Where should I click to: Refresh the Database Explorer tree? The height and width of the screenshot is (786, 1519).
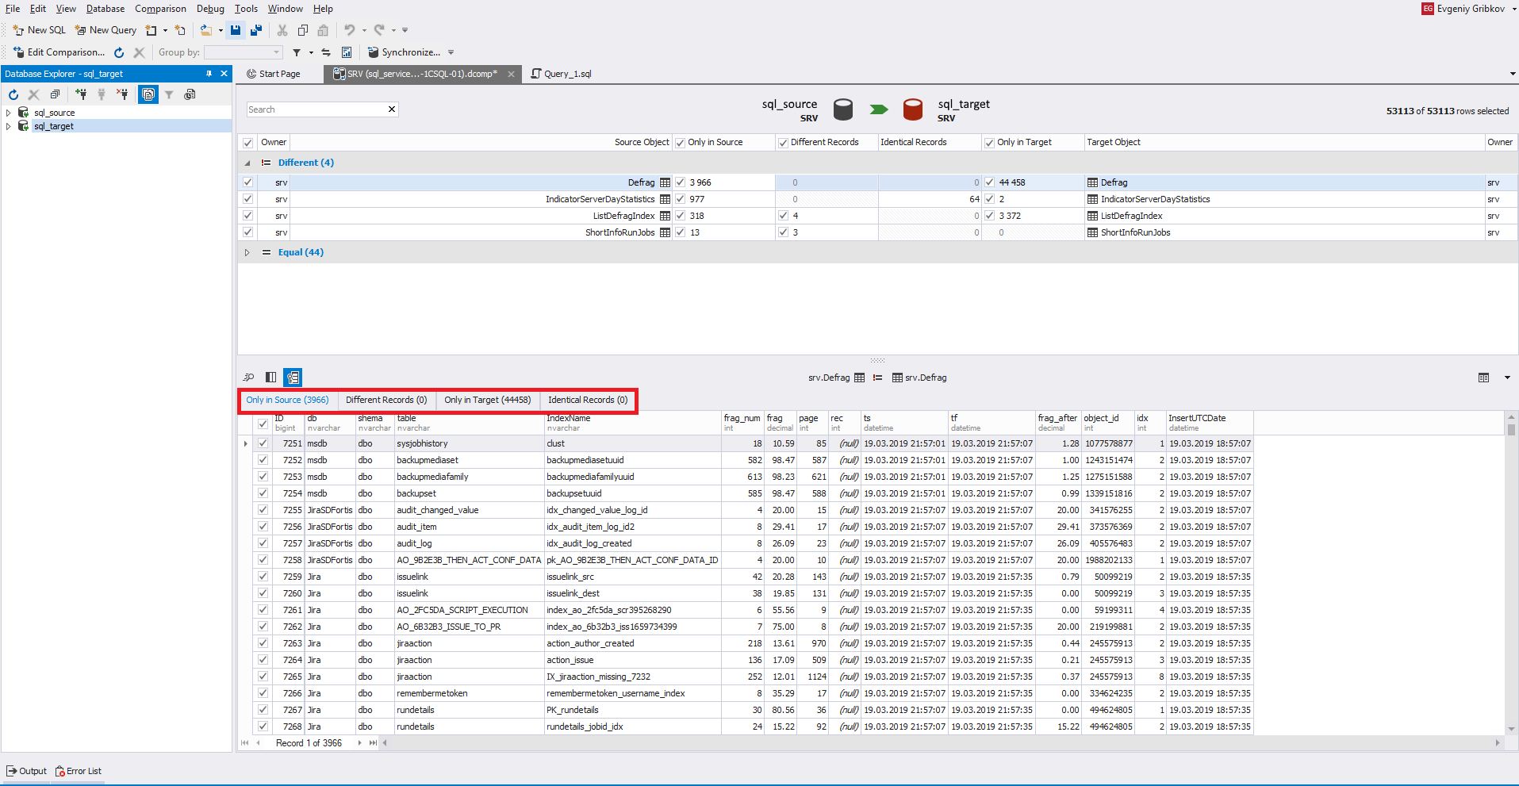click(13, 94)
